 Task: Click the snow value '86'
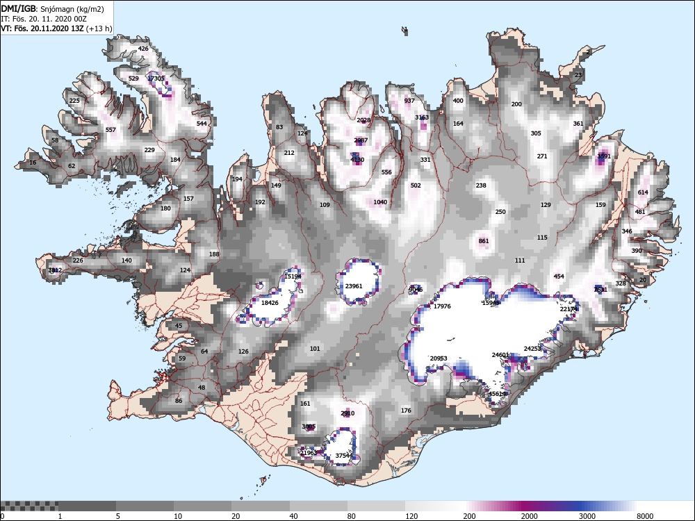pos(179,401)
